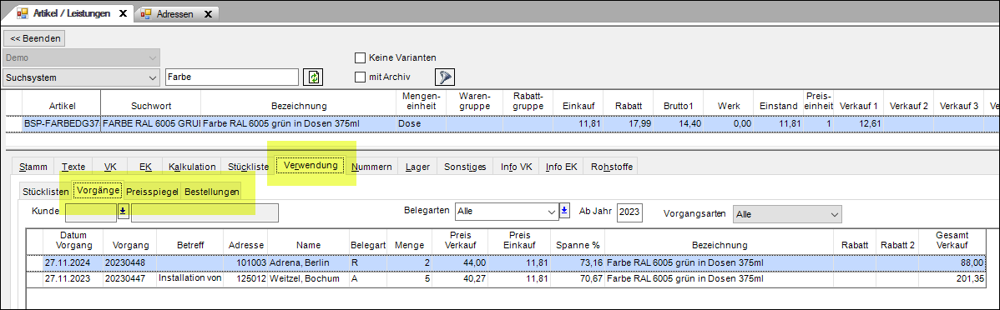Select the Vorgänge sub-tab
The image size is (1000, 310).
click(98, 190)
